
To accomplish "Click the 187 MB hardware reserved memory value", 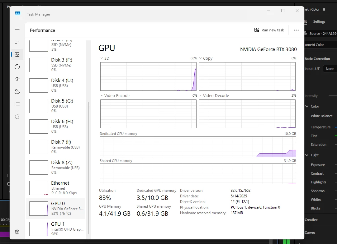I will point(237,213).
